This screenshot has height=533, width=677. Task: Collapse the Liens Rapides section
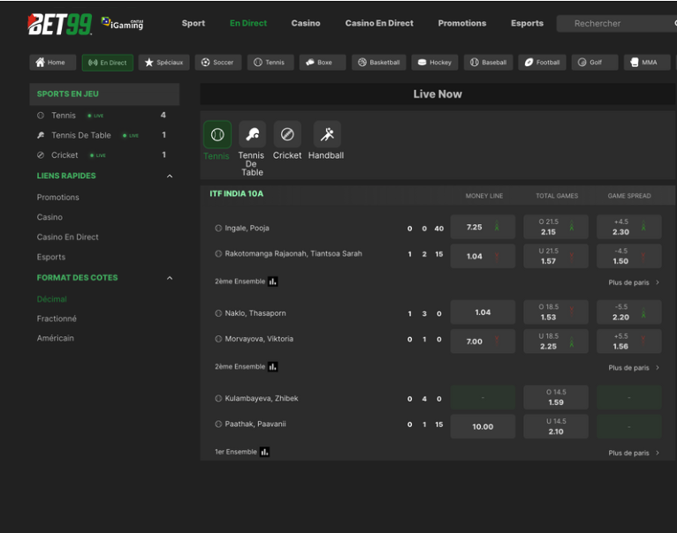coord(170,176)
